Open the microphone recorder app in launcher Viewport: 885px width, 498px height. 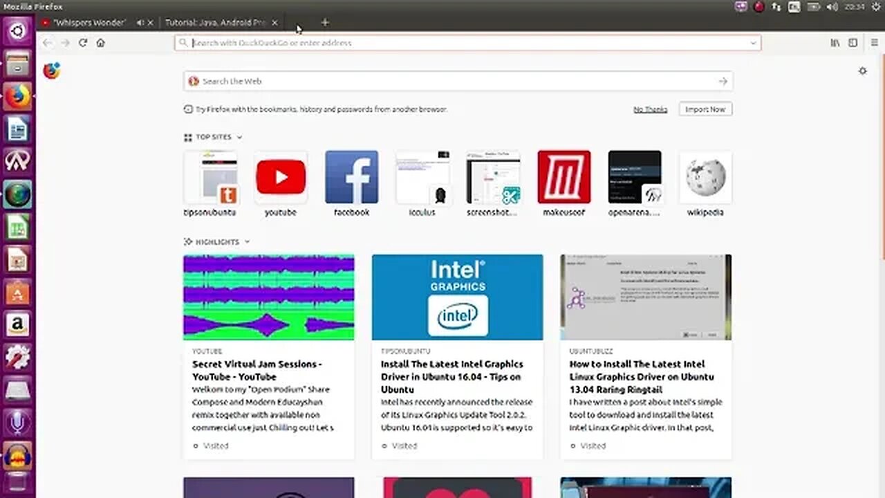click(x=17, y=423)
